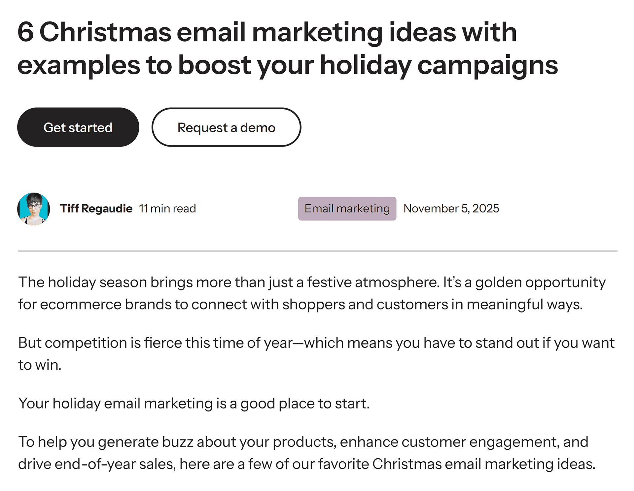Open Tiff Regaudie's author avatar photo

[34, 209]
